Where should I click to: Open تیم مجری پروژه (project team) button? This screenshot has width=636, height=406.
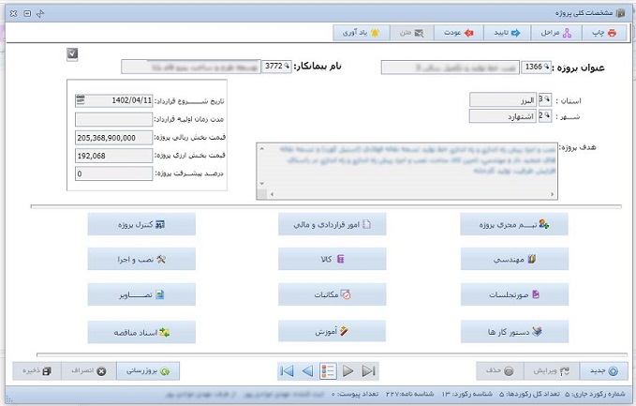coord(514,224)
